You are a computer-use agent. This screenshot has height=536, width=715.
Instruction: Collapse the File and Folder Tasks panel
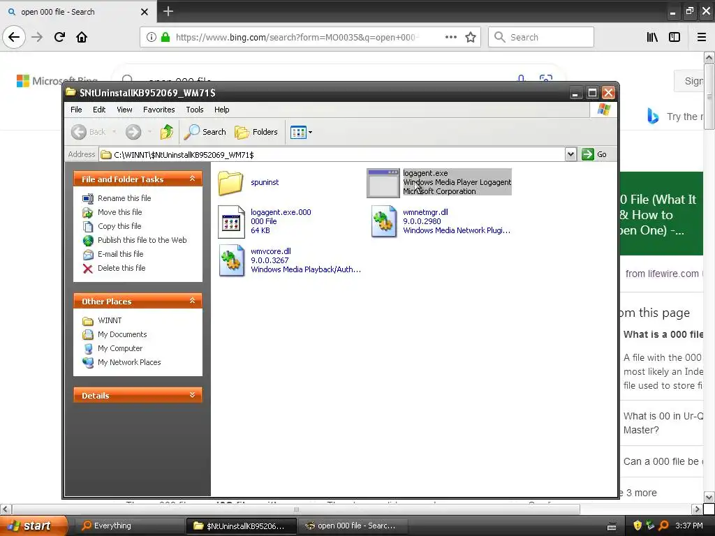click(x=192, y=179)
